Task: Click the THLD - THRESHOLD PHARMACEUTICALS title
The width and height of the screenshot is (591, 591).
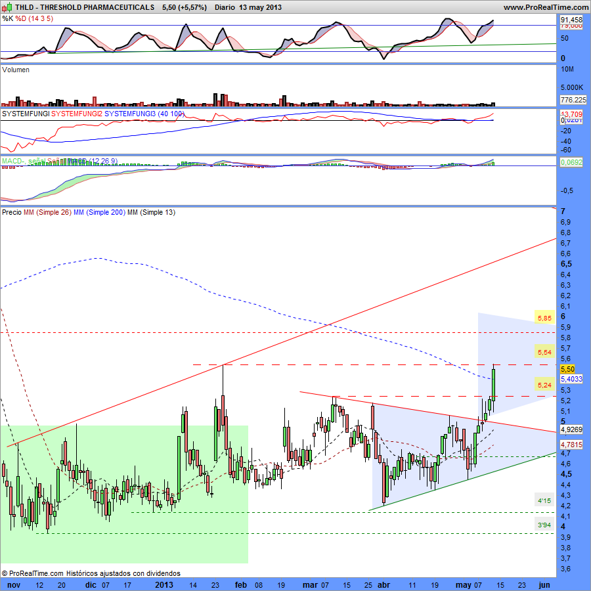Action: coord(85,7)
